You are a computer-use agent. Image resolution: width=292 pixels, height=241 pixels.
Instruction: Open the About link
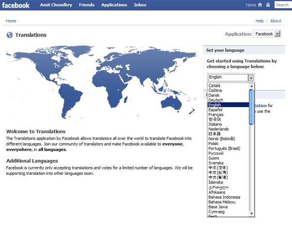click(x=275, y=21)
